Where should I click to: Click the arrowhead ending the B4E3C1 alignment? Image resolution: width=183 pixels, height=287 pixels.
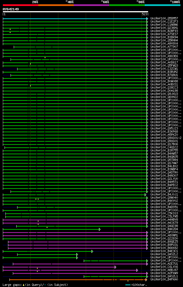(92, 251)
